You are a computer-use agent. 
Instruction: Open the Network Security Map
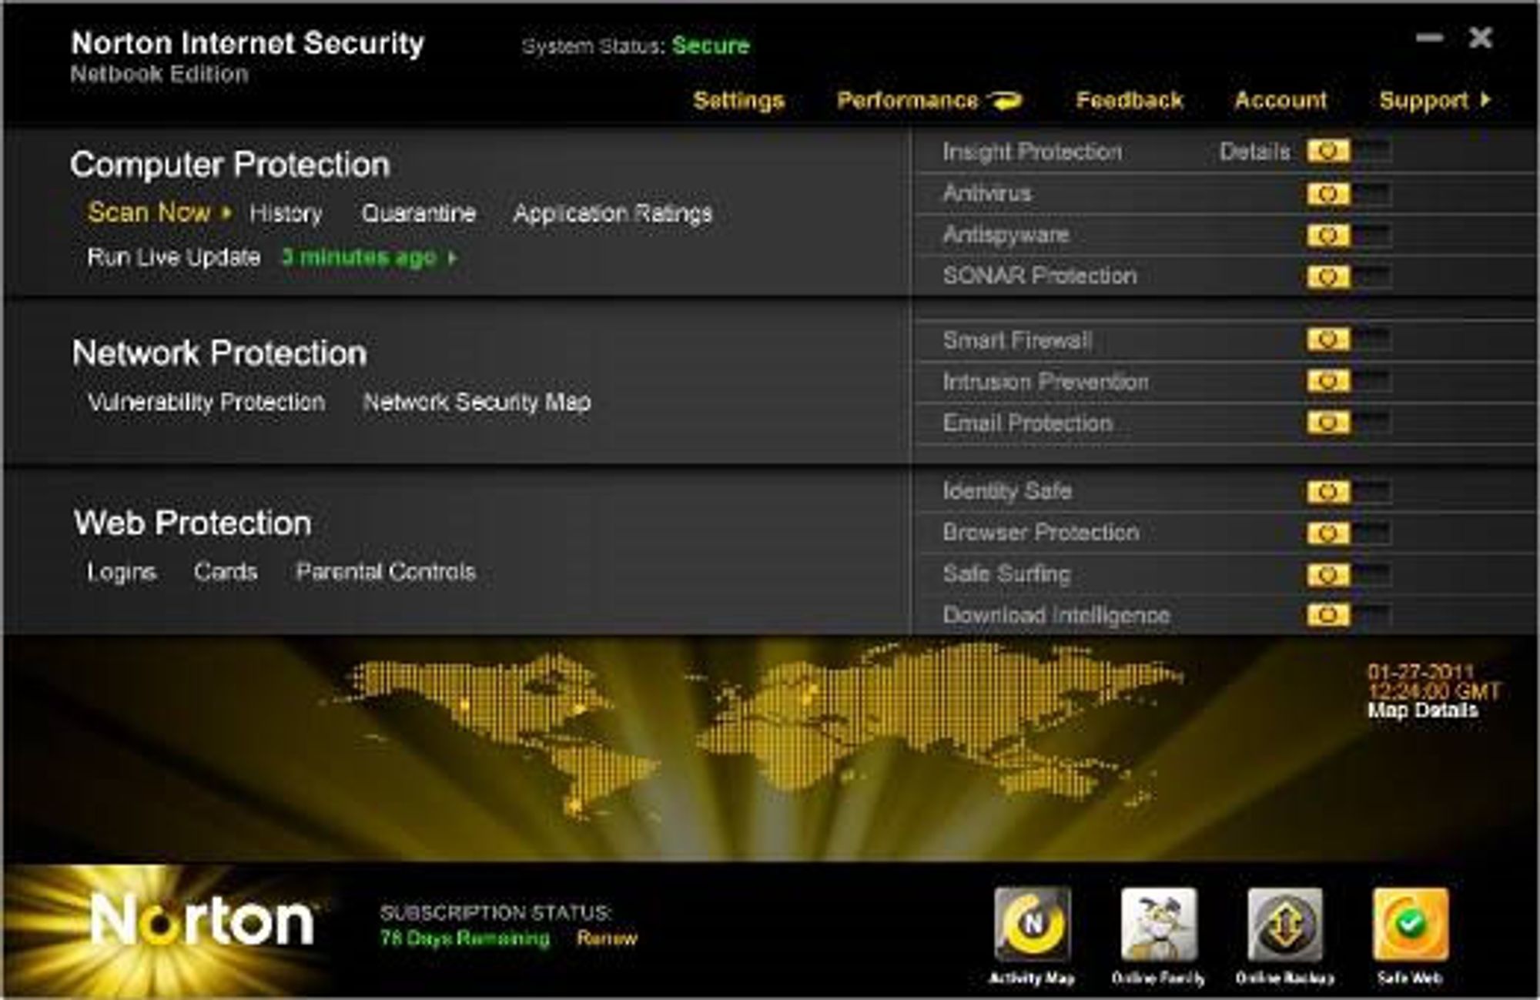point(477,402)
